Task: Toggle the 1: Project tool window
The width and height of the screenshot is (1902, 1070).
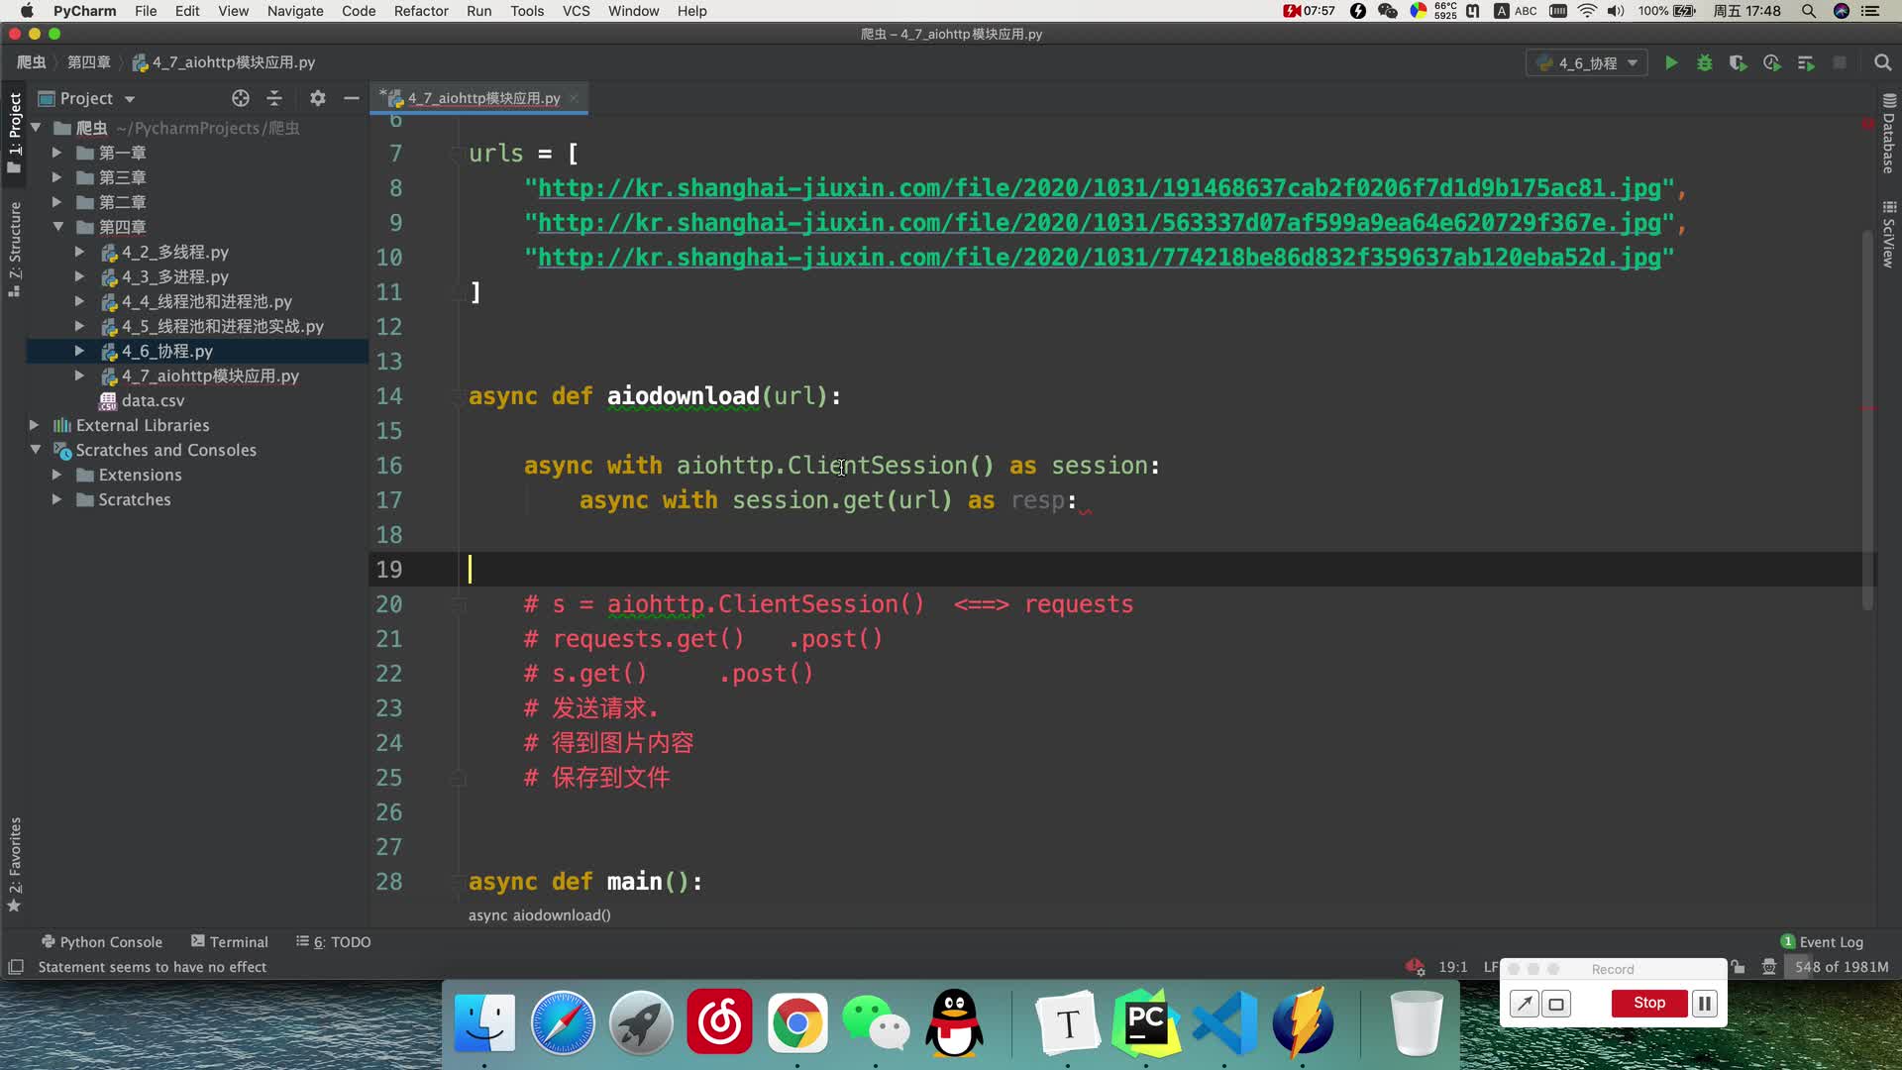Action: click(x=14, y=133)
